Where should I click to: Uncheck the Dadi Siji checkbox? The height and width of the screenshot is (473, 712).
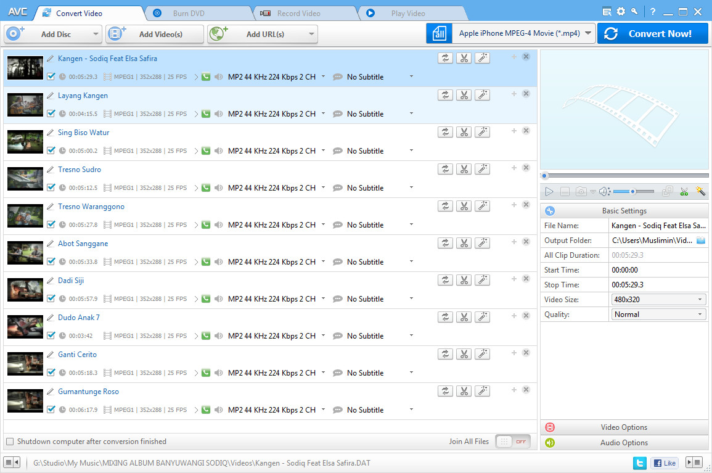tap(51, 298)
